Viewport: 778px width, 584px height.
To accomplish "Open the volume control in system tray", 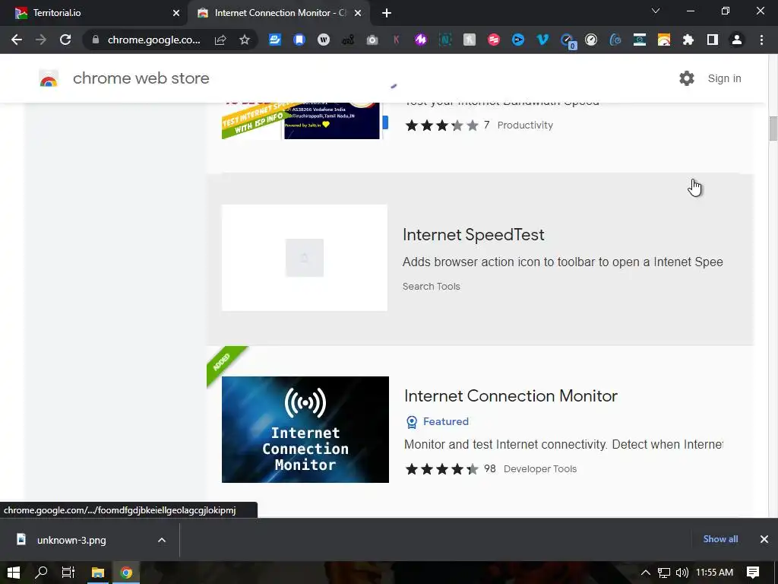I will [x=682, y=573].
